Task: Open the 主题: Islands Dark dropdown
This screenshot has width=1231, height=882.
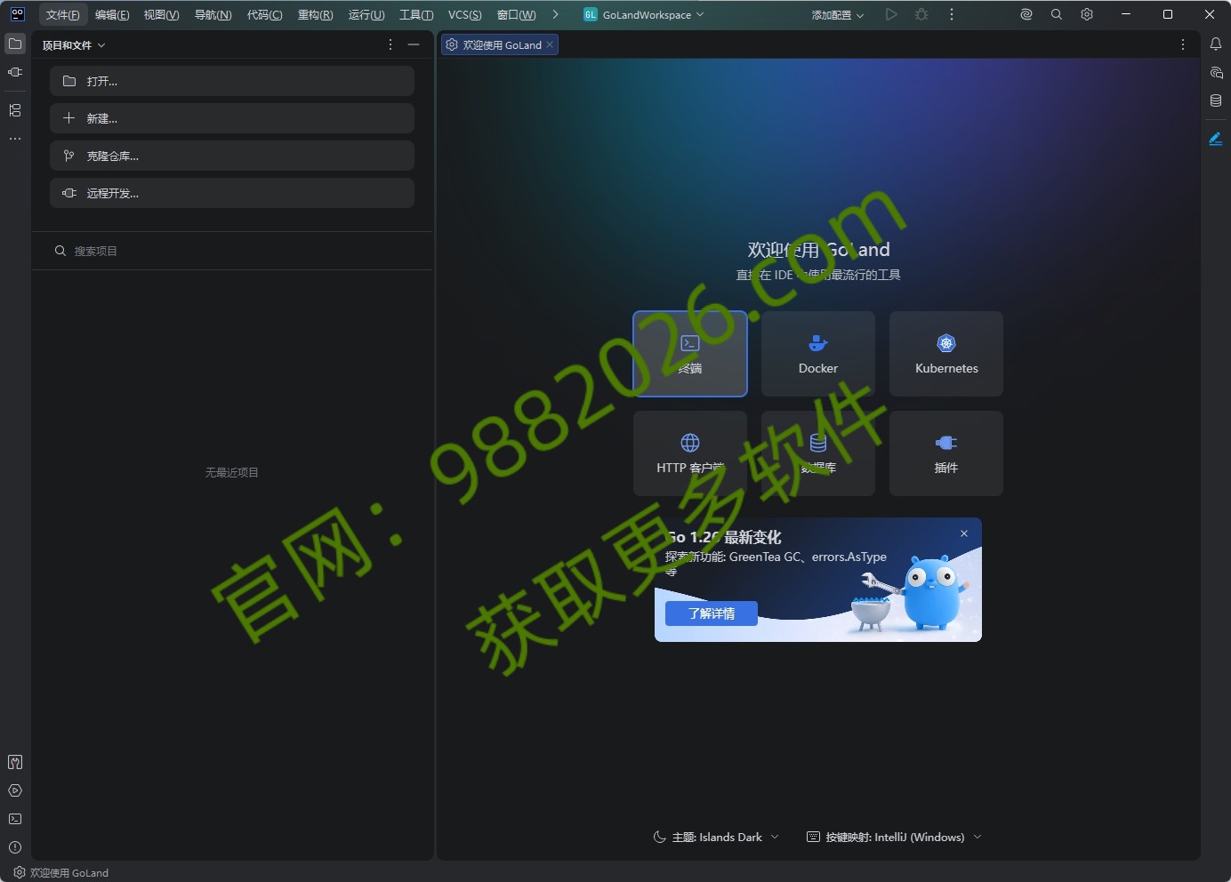Action: [716, 837]
